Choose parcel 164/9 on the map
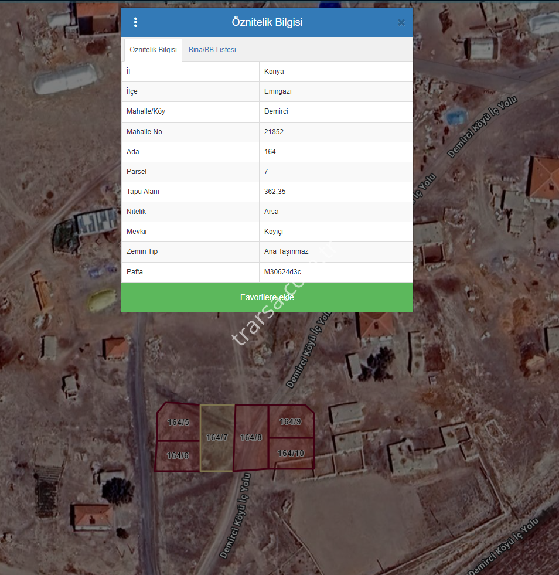This screenshot has height=575, width=559. (290, 421)
